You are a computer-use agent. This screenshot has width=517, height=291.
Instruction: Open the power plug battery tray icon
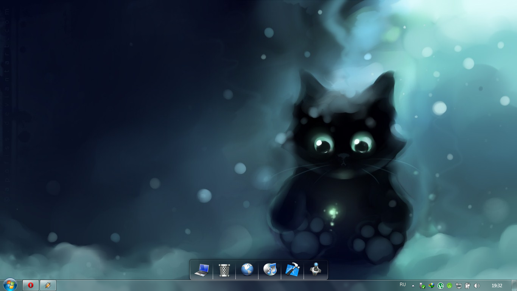[x=468, y=286]
